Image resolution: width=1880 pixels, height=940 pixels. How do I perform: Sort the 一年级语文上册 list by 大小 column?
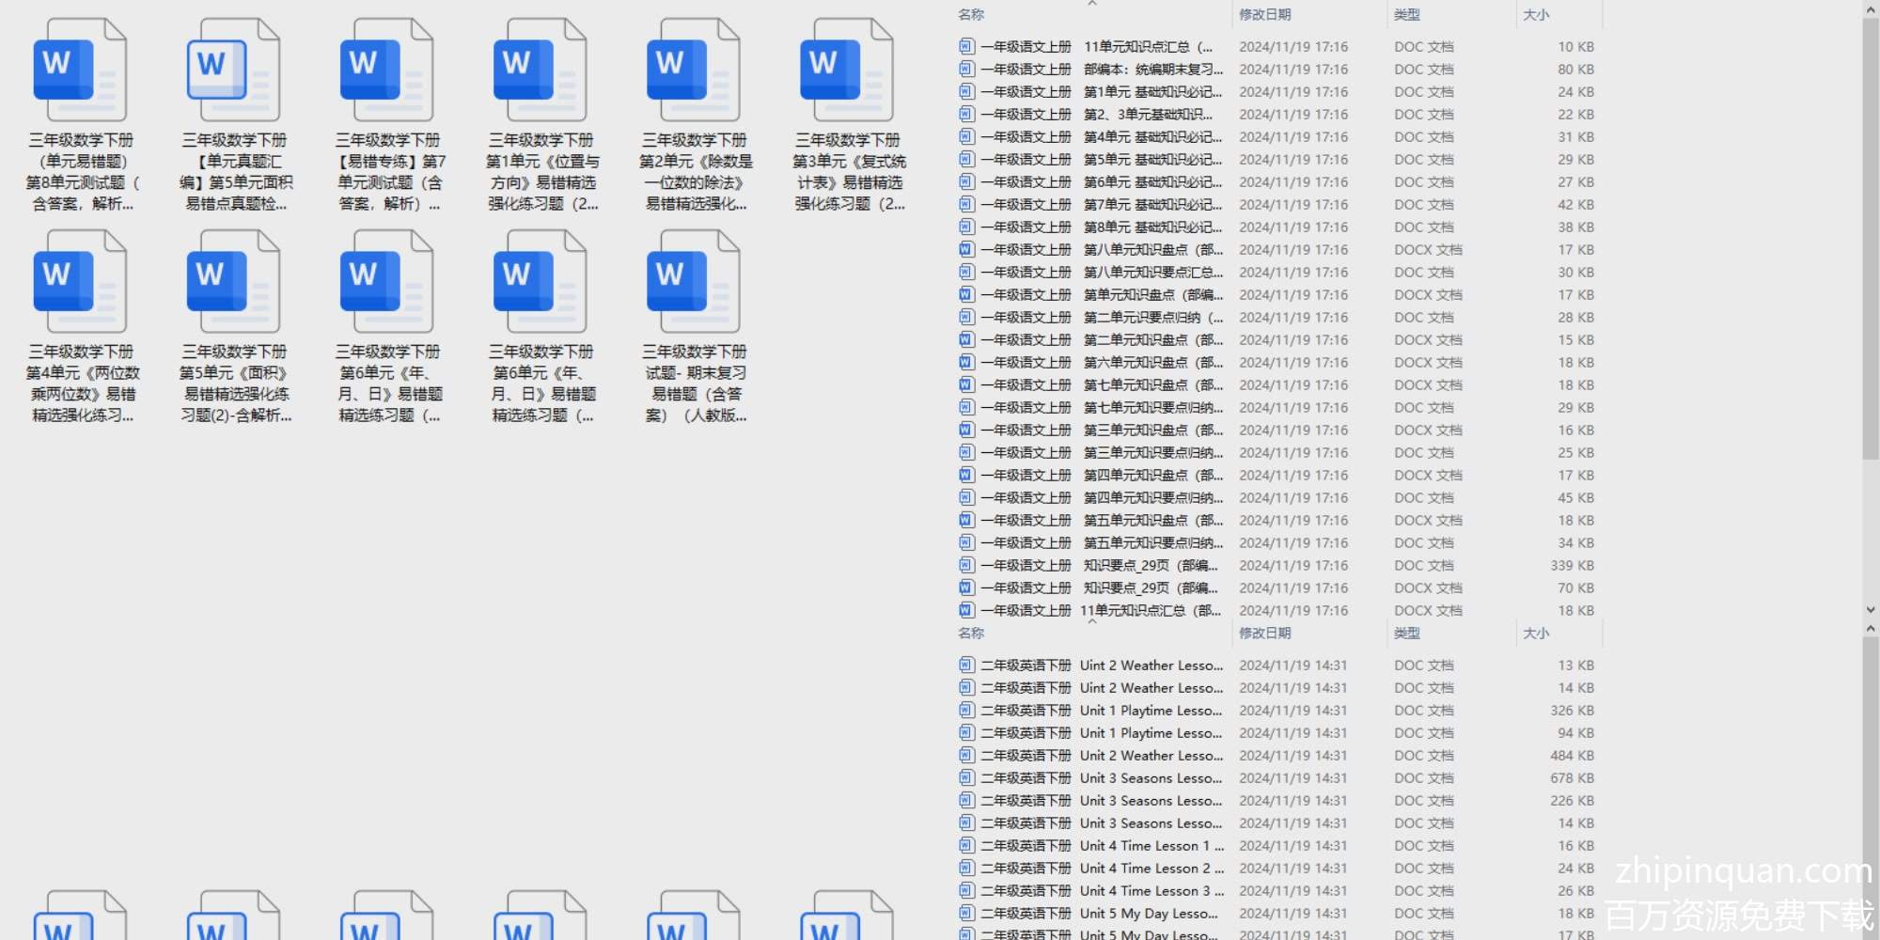click(x=1536, y=14)
